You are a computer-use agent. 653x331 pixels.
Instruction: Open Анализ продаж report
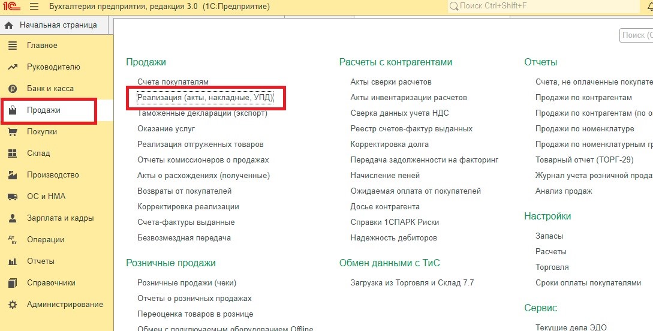click(x=564, y=191)
